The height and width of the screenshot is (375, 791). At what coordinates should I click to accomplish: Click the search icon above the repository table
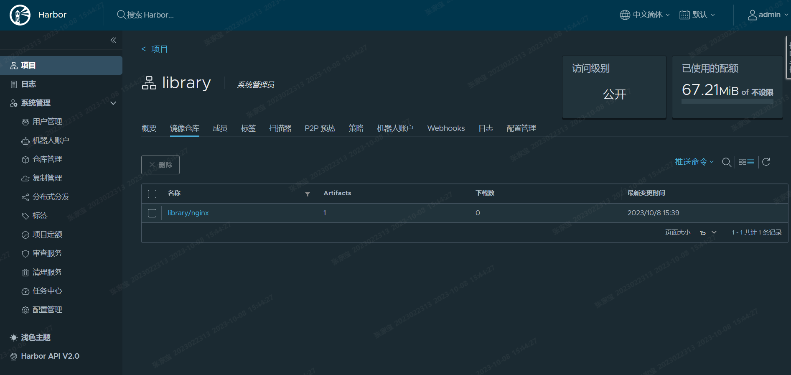coord(727,162)
